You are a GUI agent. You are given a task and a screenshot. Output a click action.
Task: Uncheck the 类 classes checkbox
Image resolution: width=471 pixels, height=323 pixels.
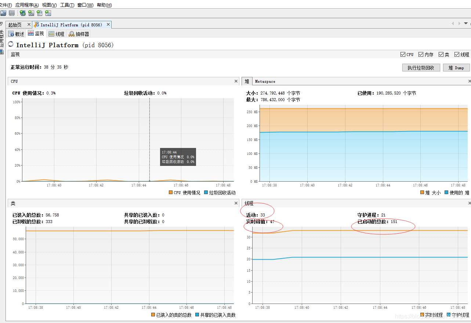[x=441, y=54]
